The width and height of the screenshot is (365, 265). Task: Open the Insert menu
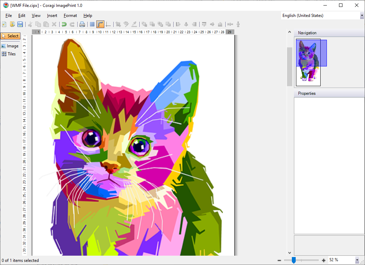[52, 16]
